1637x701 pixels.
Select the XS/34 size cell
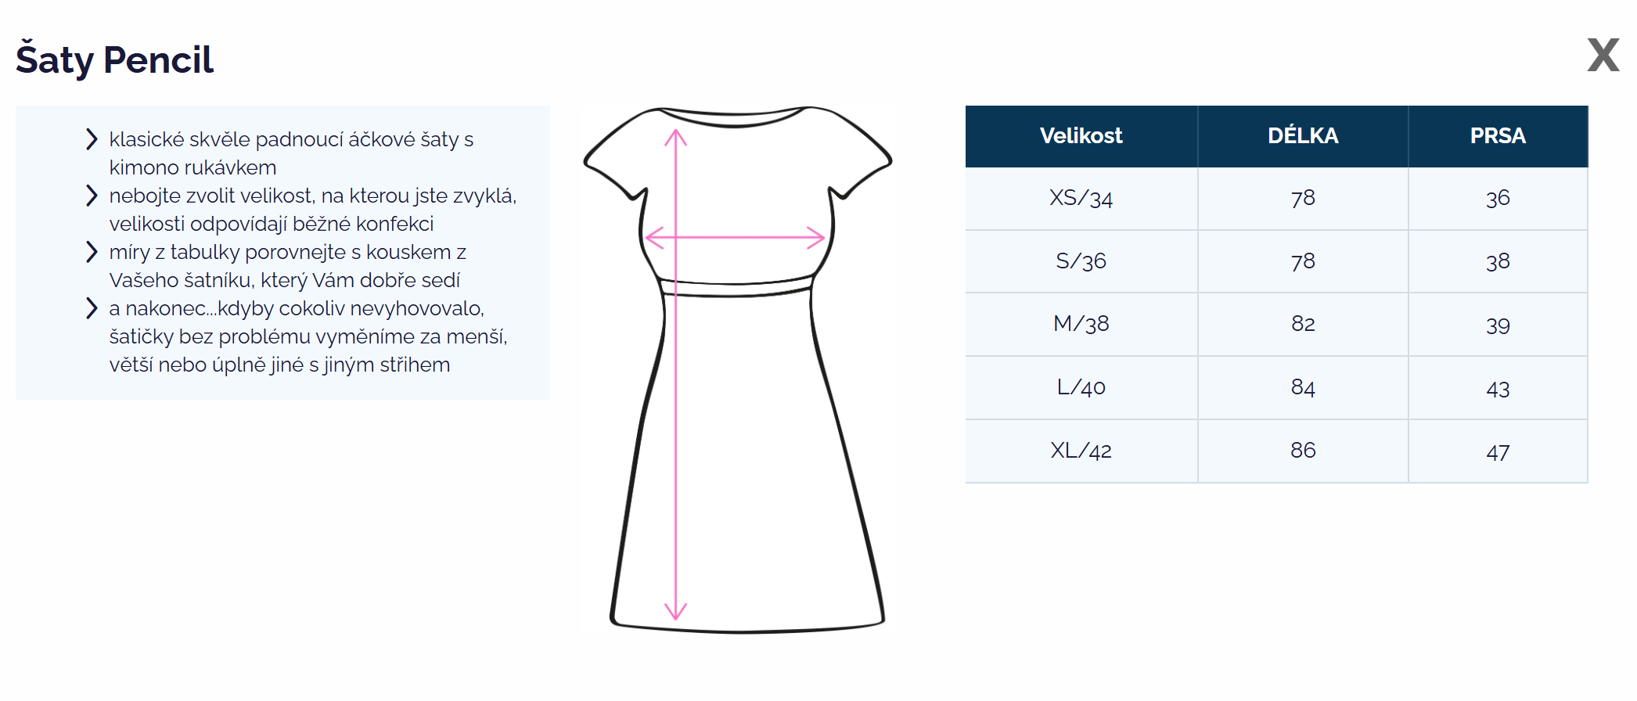pos(1081,199)
